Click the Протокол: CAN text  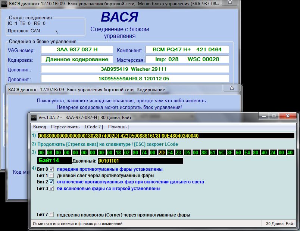(x=24, y=31)
